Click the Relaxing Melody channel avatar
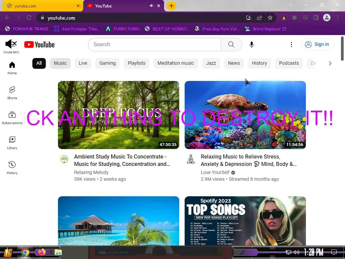 pyautogui.click(x=64, y=159)
